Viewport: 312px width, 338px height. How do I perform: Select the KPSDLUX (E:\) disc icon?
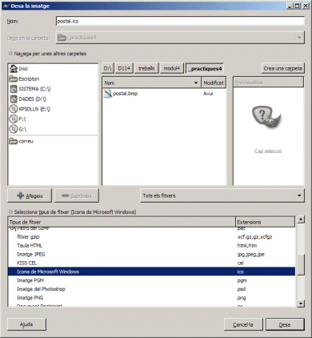pyautogui.click(x=14, y=109)
